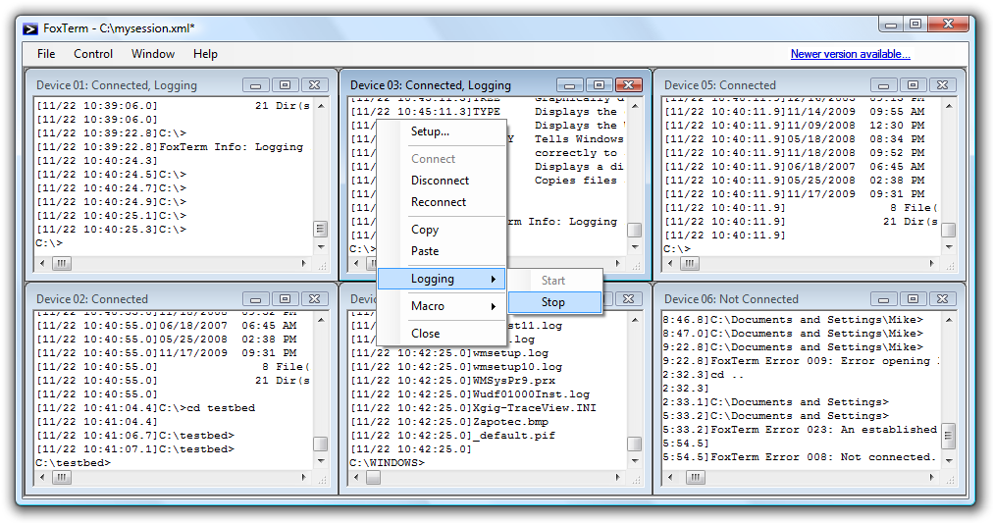Click Device 05 scroll down arrow
This screenshot has height=523, width=993.
(x=949, y=247)
